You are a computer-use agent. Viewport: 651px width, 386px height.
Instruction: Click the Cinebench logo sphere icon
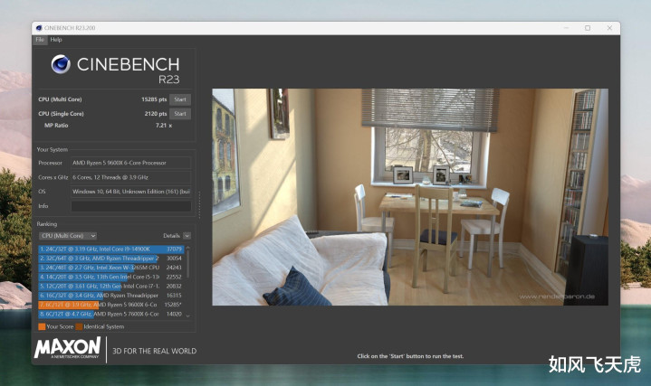point(61,64)
